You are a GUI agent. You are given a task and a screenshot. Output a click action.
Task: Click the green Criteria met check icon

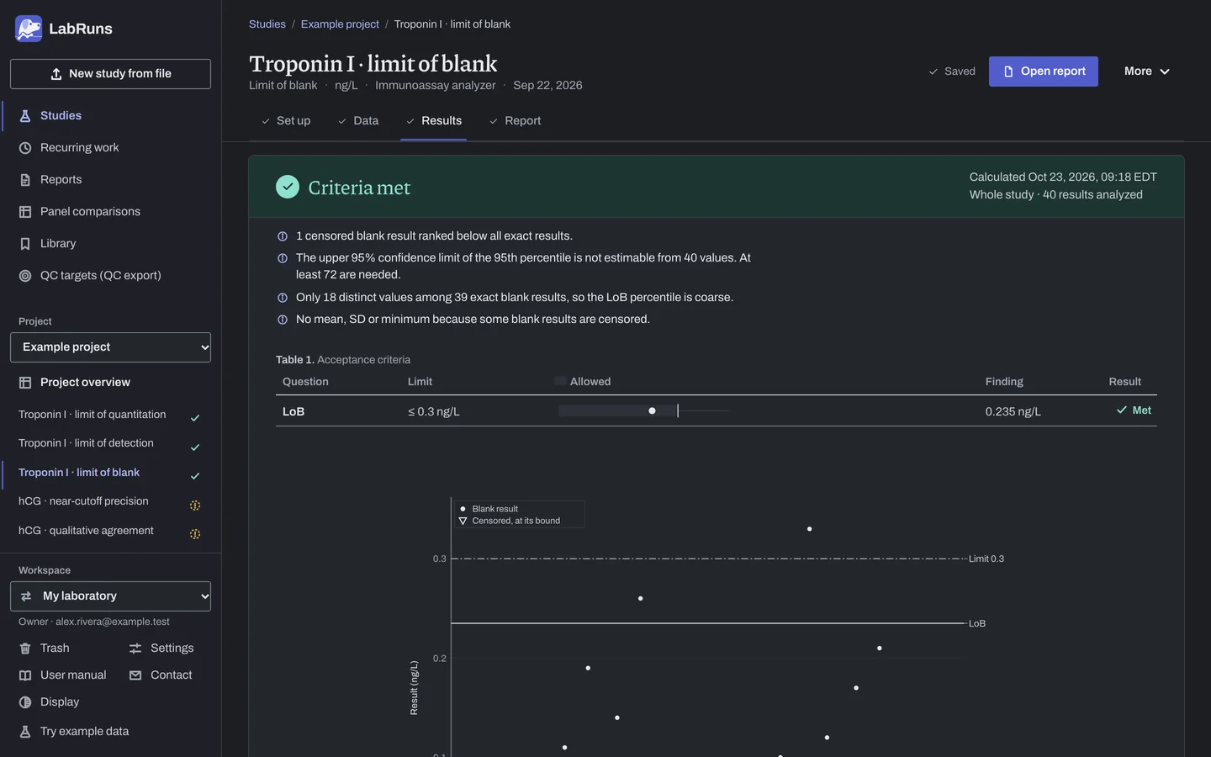pos(288,187)
